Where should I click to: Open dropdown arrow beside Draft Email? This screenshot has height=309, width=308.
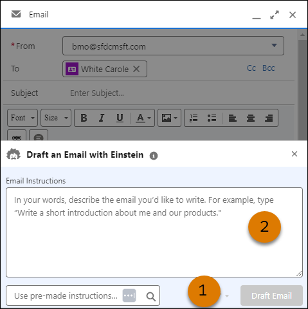[227, 296]
